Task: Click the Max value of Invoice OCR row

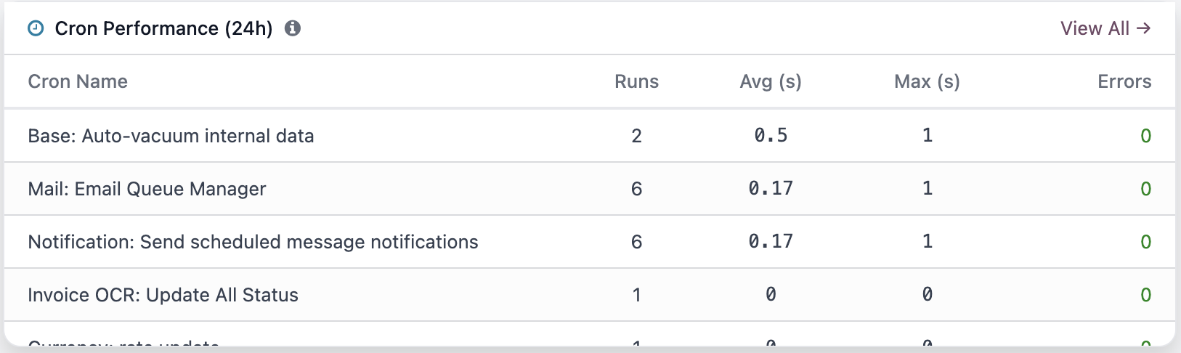Action: point(928,295)
